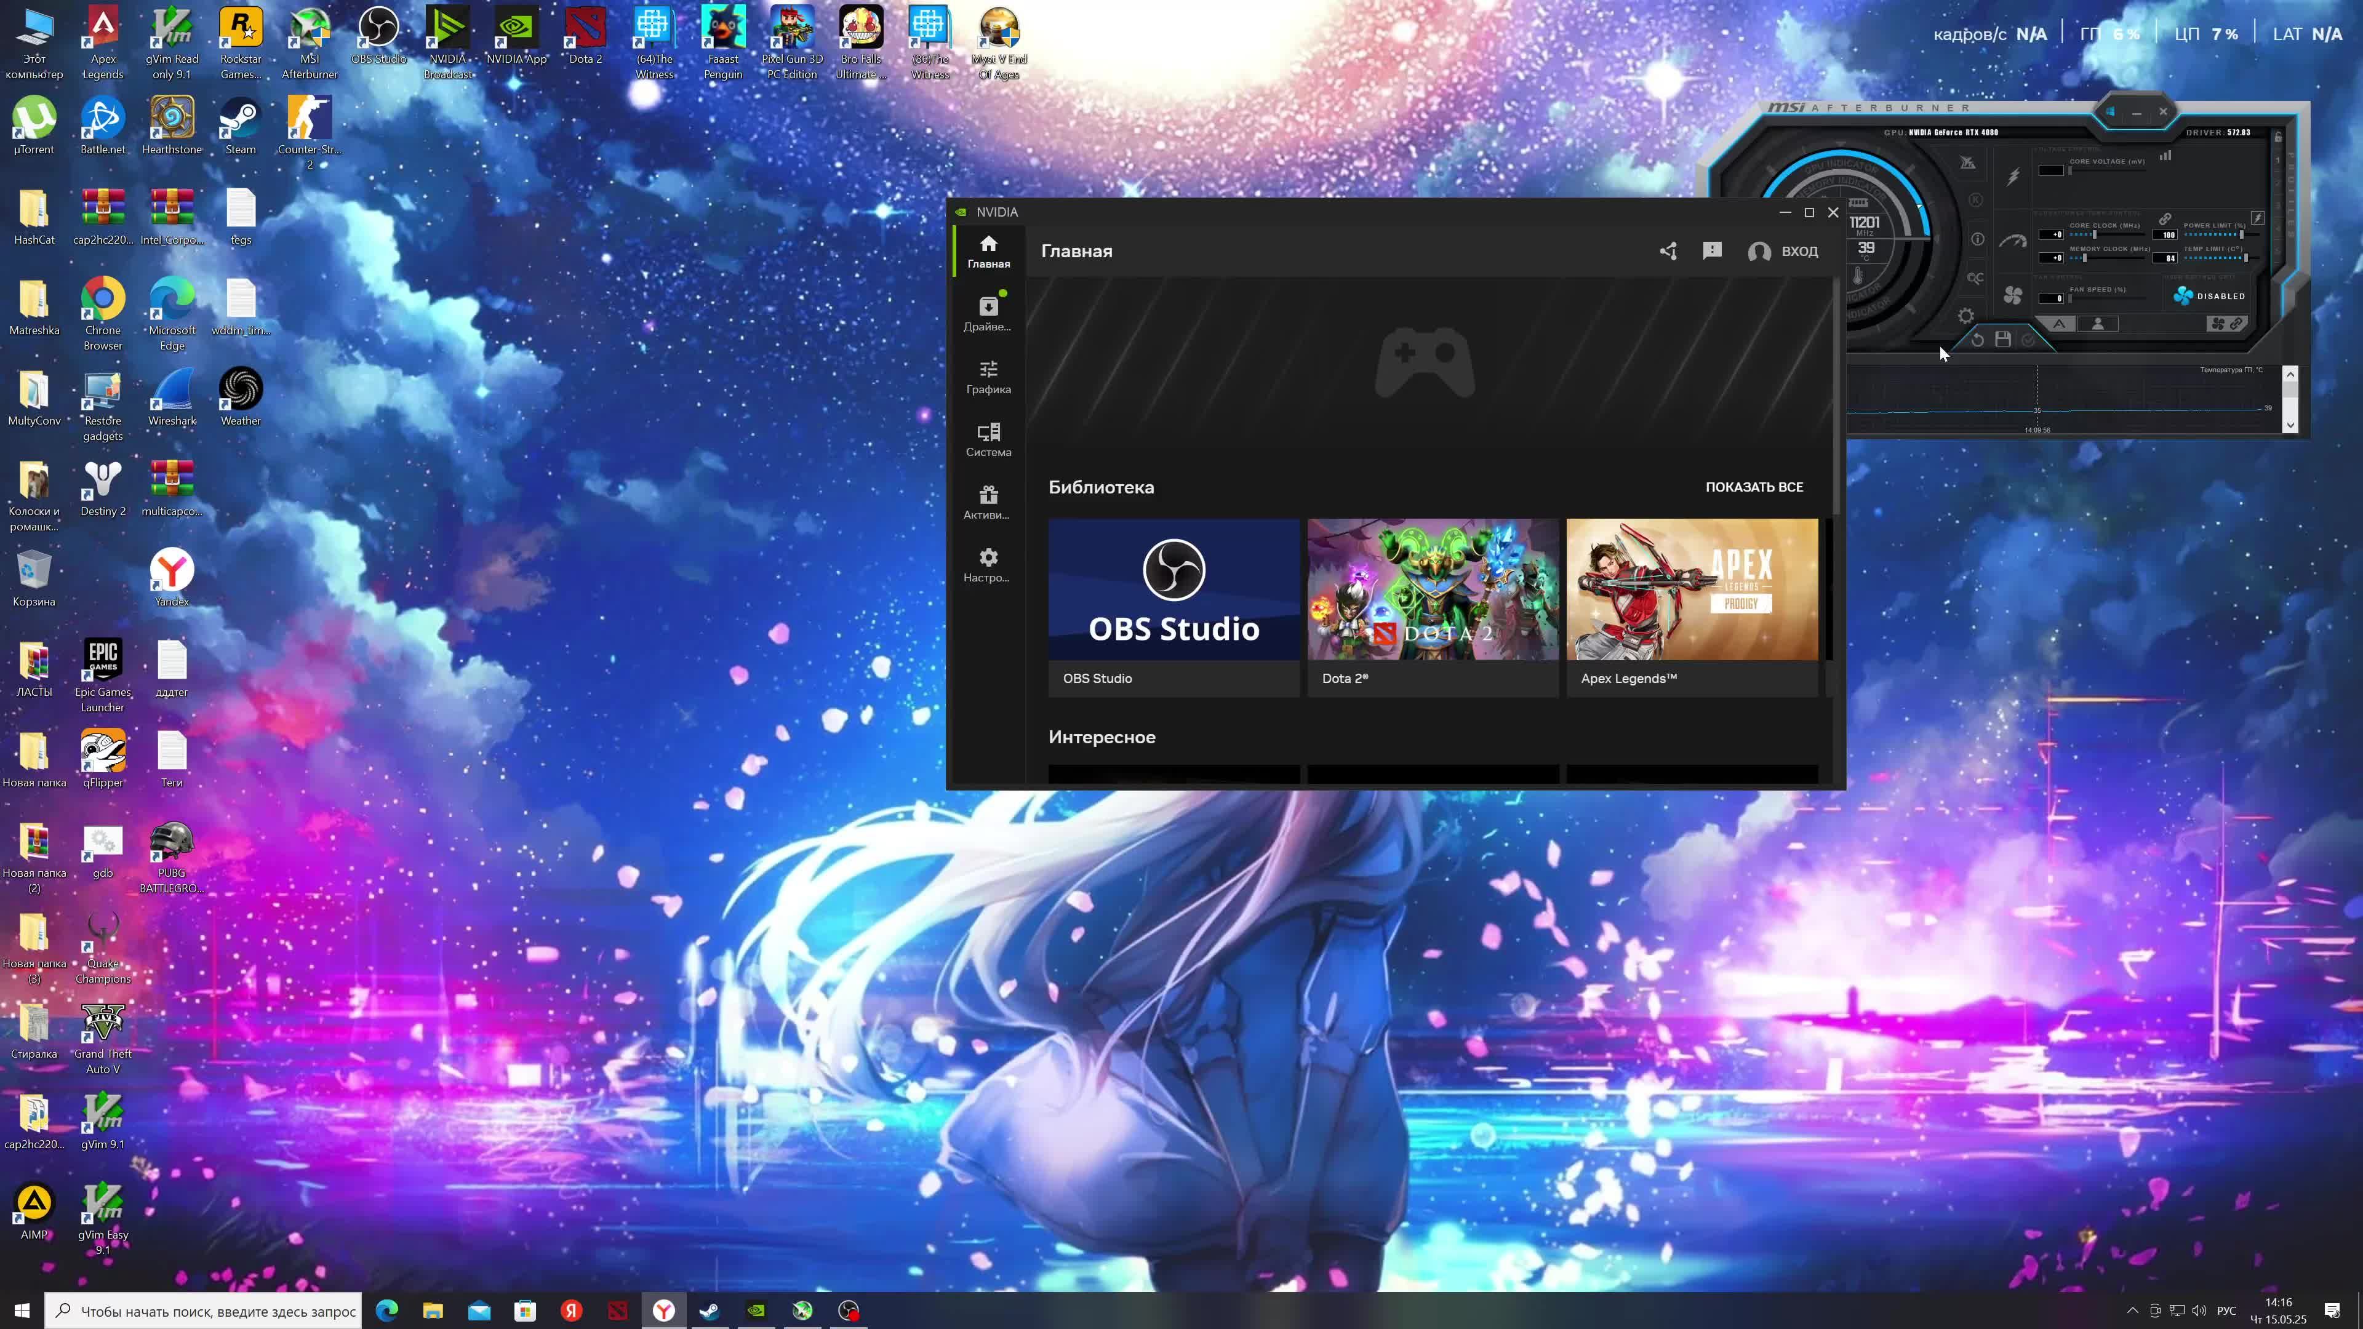2363x1329 pixels.
Task: Select the Epic Games Launcher desktop icon
Action: (x=103, y=676)
